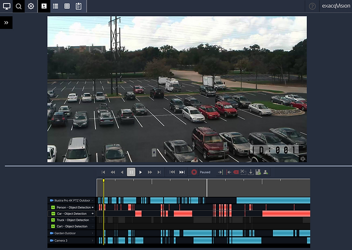The height and width of the screenshot is (250, 352).
Task: Download the selected video clip
Action: coord(251,172)
